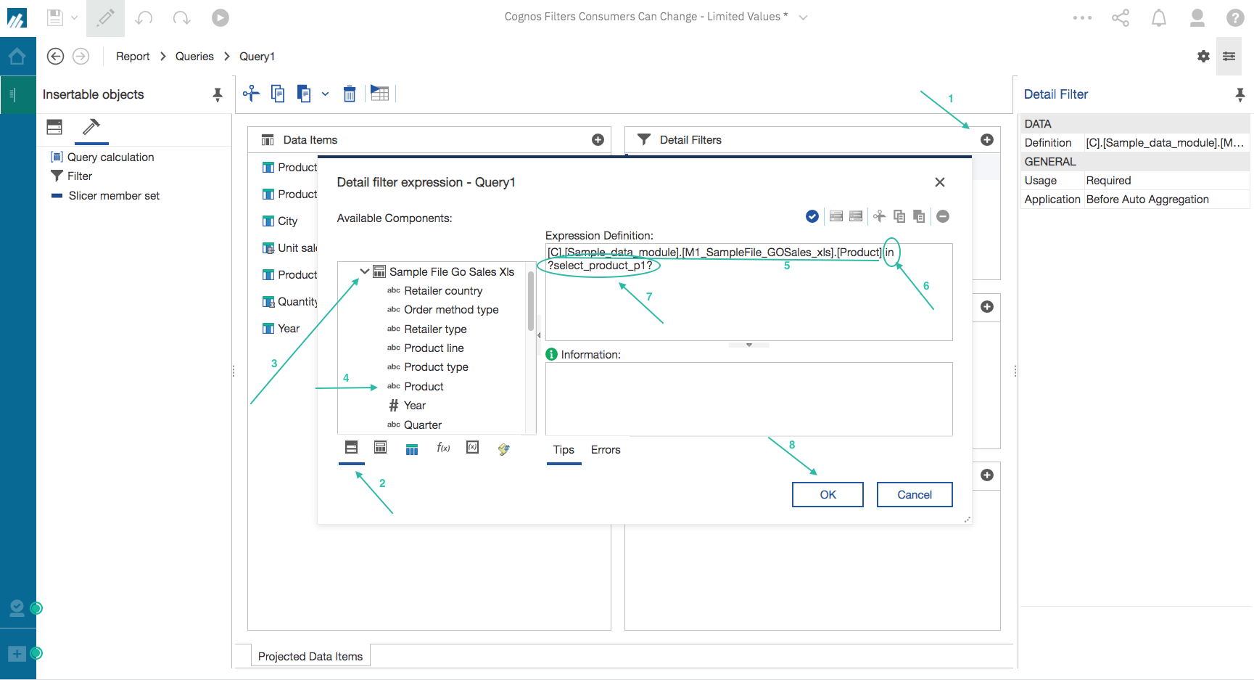
Task: Switch to the Parameters tab in dialog
Action: pos(472,448)
